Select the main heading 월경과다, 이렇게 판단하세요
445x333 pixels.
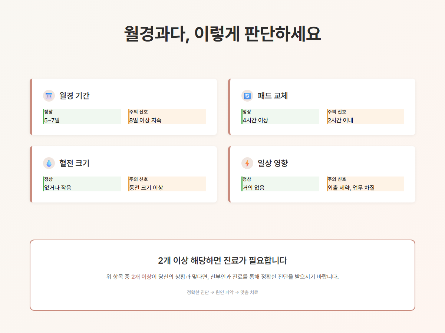pos(222,34)
